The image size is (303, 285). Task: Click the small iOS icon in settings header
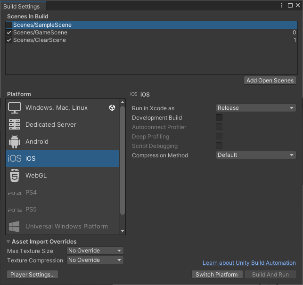(x=133, y=94)
